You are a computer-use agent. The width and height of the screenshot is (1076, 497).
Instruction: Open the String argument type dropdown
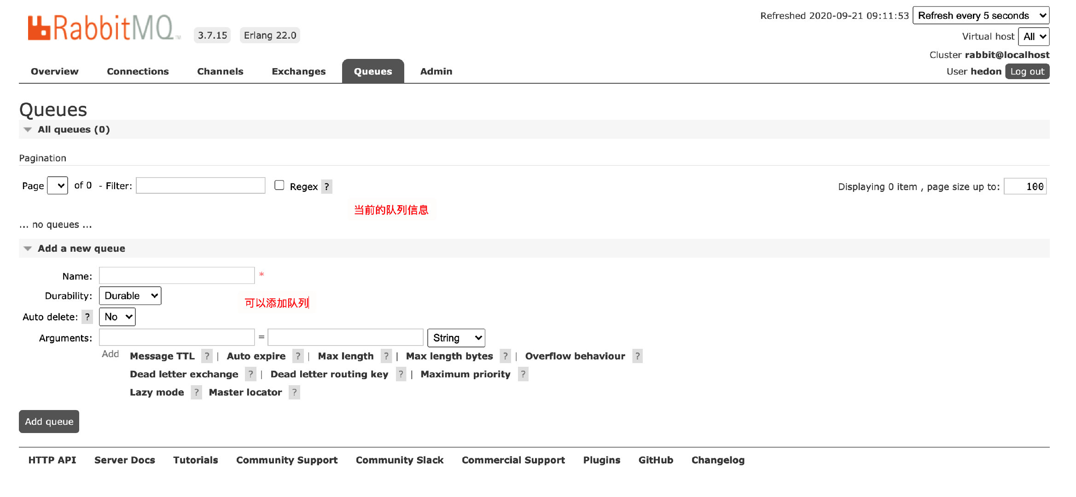[456, 338]
